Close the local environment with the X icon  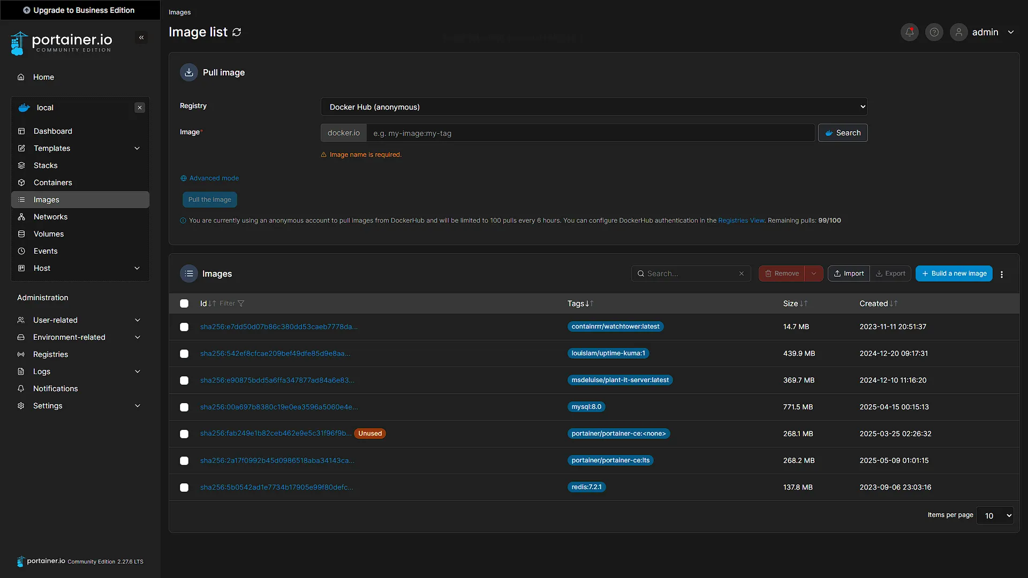[140, 108]
